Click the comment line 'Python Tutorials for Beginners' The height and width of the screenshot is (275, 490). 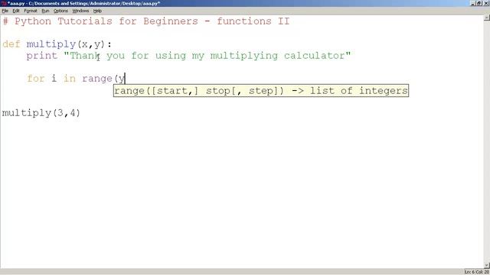tap(146, 21)
